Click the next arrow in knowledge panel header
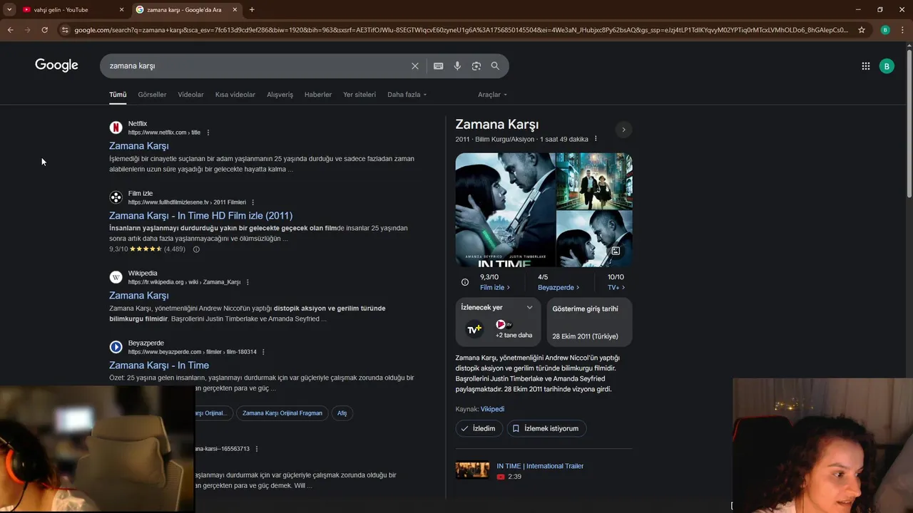The image size is (913, 513). tap(623, 130)
